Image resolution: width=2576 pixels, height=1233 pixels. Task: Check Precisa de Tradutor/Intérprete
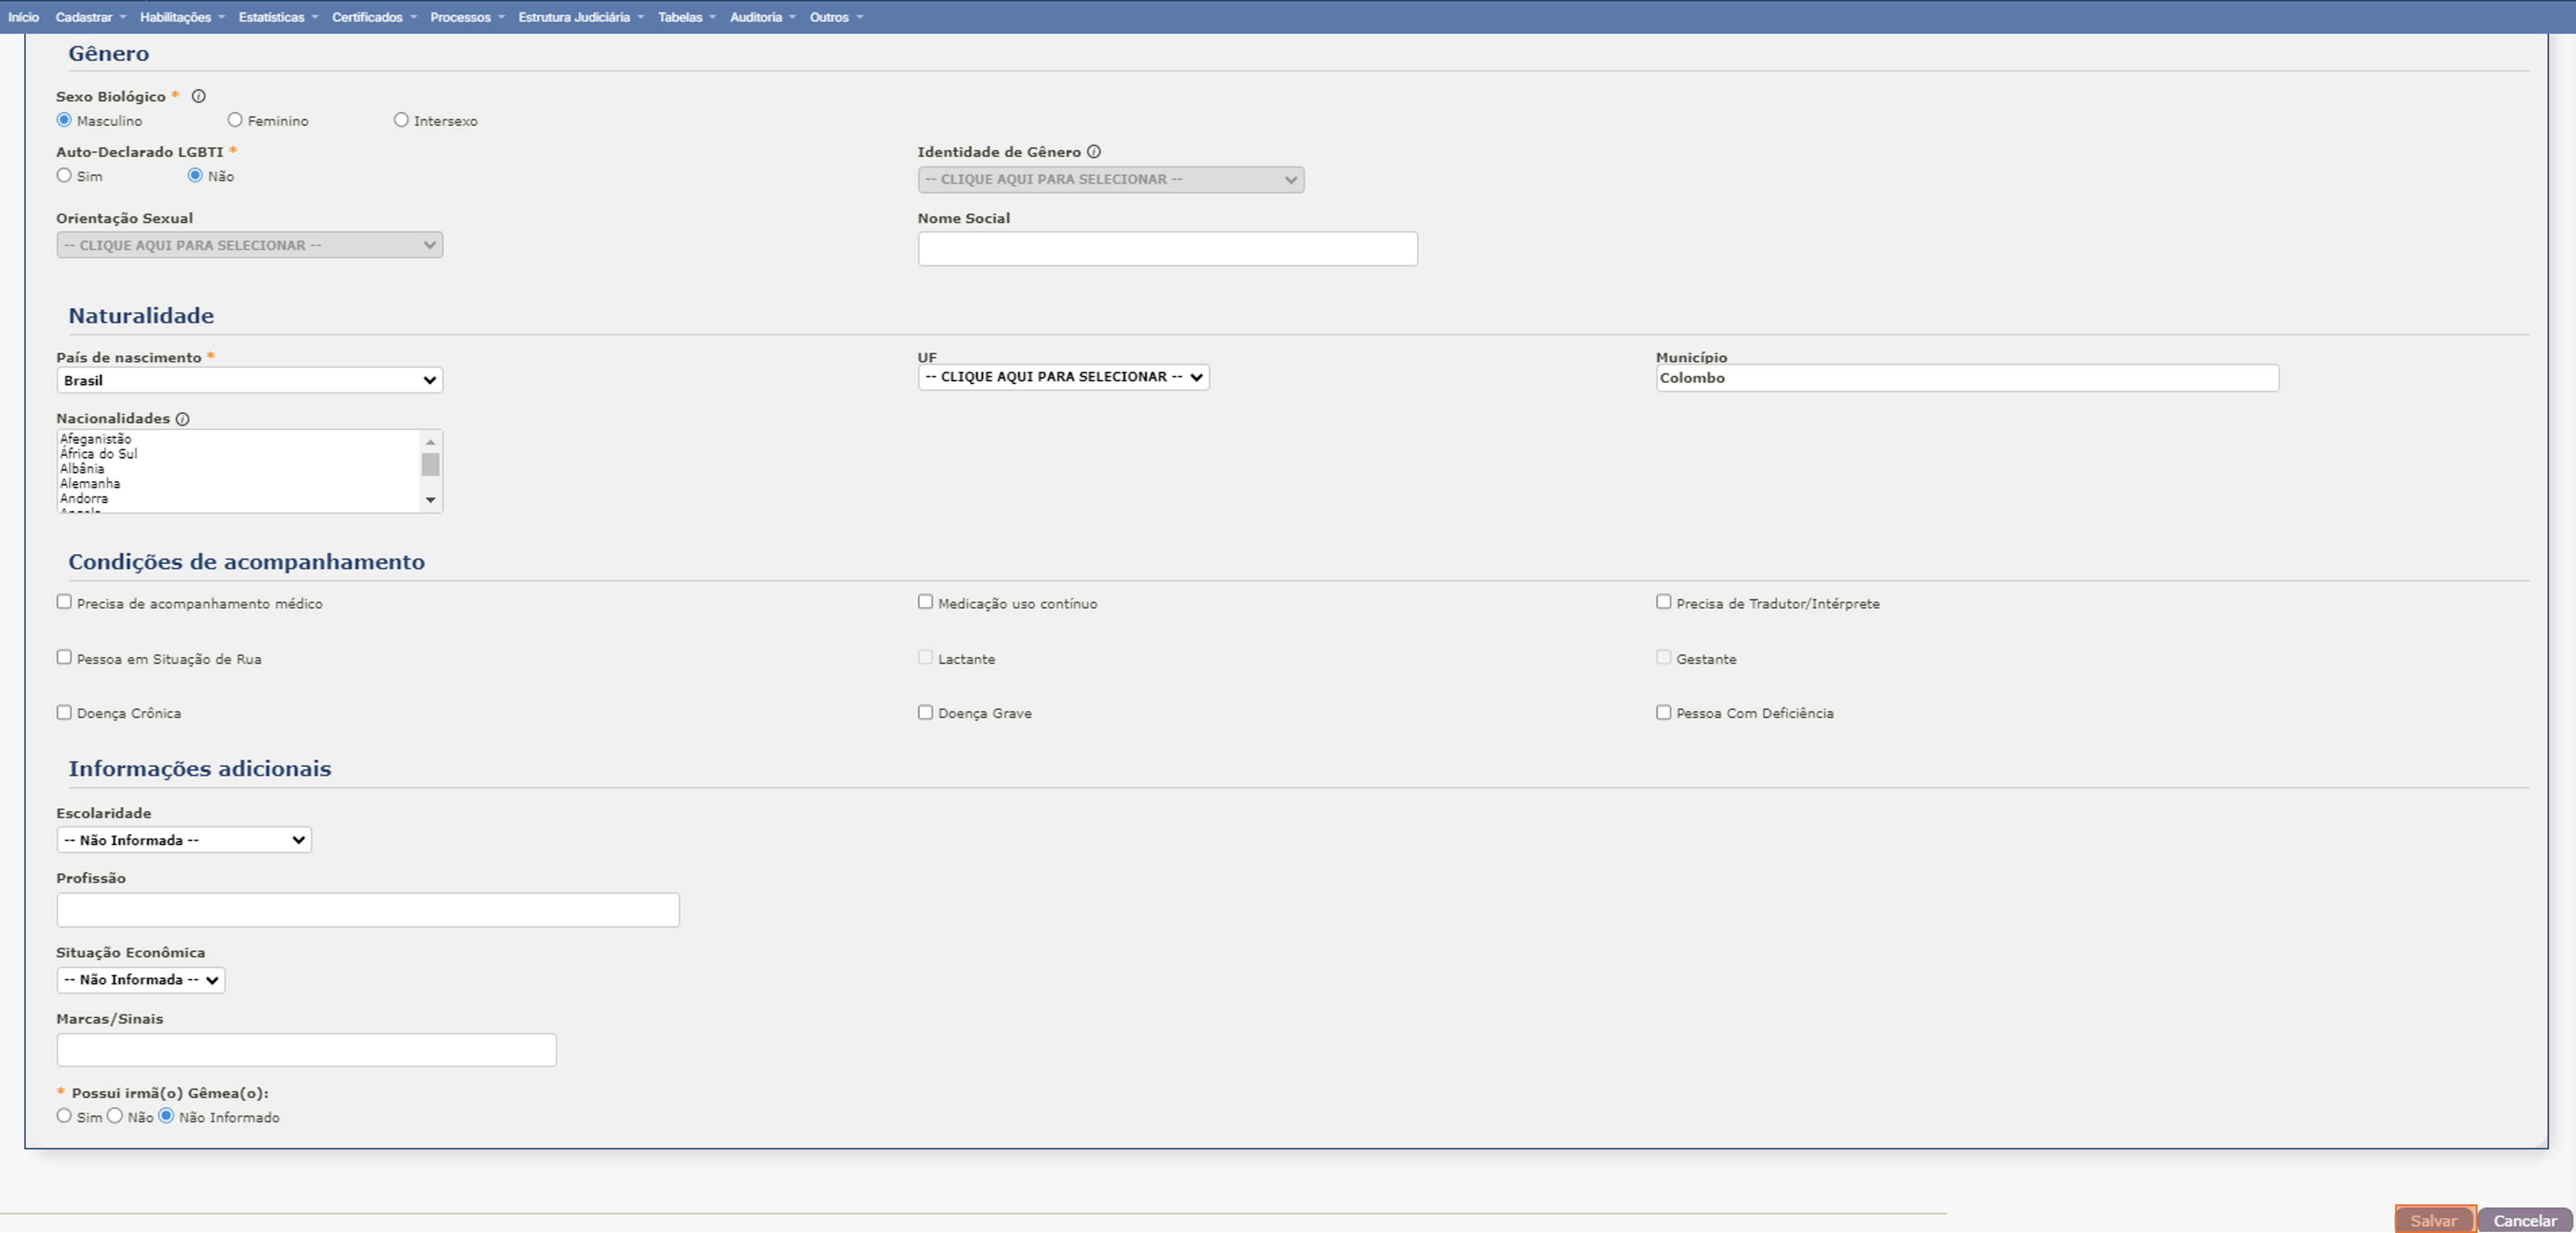[x=1663, y=602]
